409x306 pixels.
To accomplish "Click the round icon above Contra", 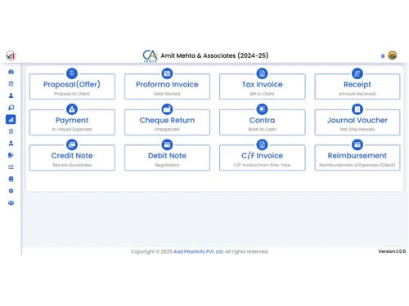I will pos(262,109).
